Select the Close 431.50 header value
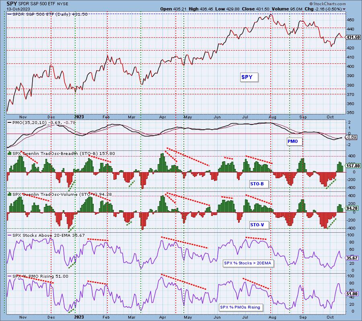 click(x=255, y=9)
